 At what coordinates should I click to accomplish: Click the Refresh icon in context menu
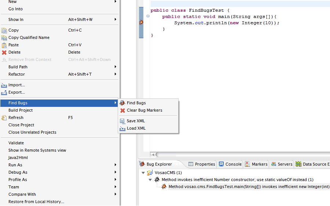pyautogui.click(x=4, y=118)
